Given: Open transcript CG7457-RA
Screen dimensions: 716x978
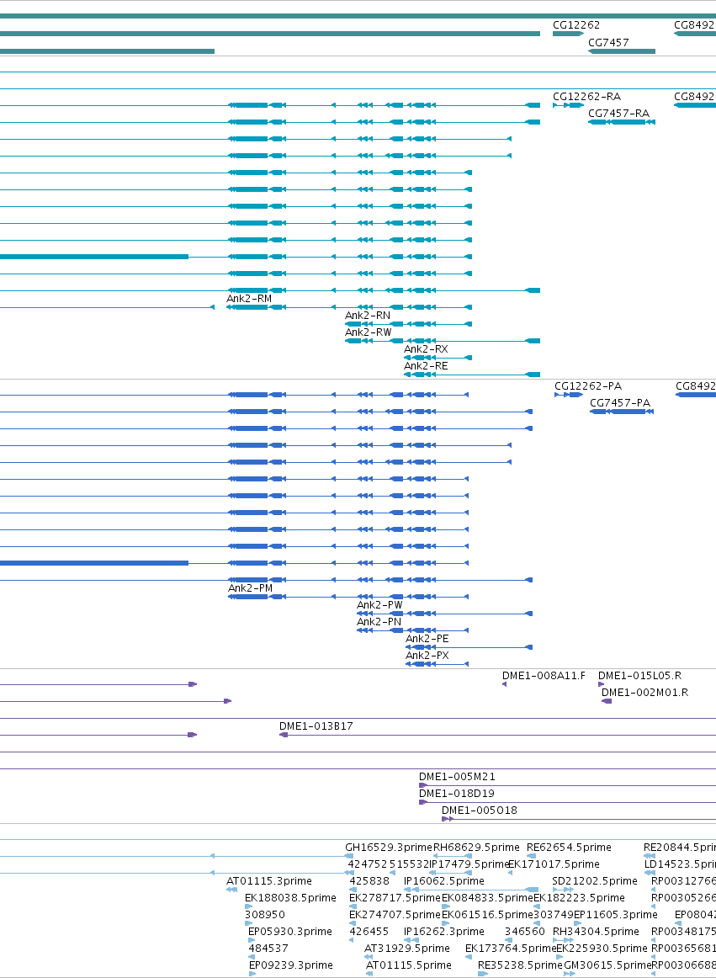Looking at the screenshot, I should (x=618, y=114).
